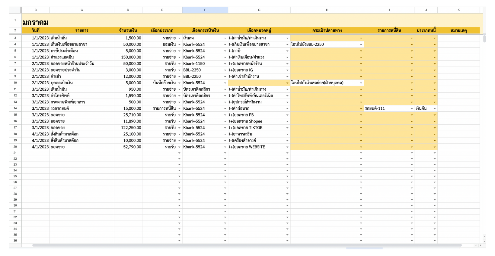
Task: Select the amount cell 52,790.00
Action: [x=128, y=147]
